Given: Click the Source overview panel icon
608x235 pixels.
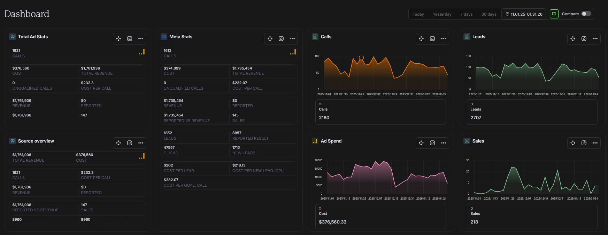Looking at the screenshot, I should coord(13,141).
